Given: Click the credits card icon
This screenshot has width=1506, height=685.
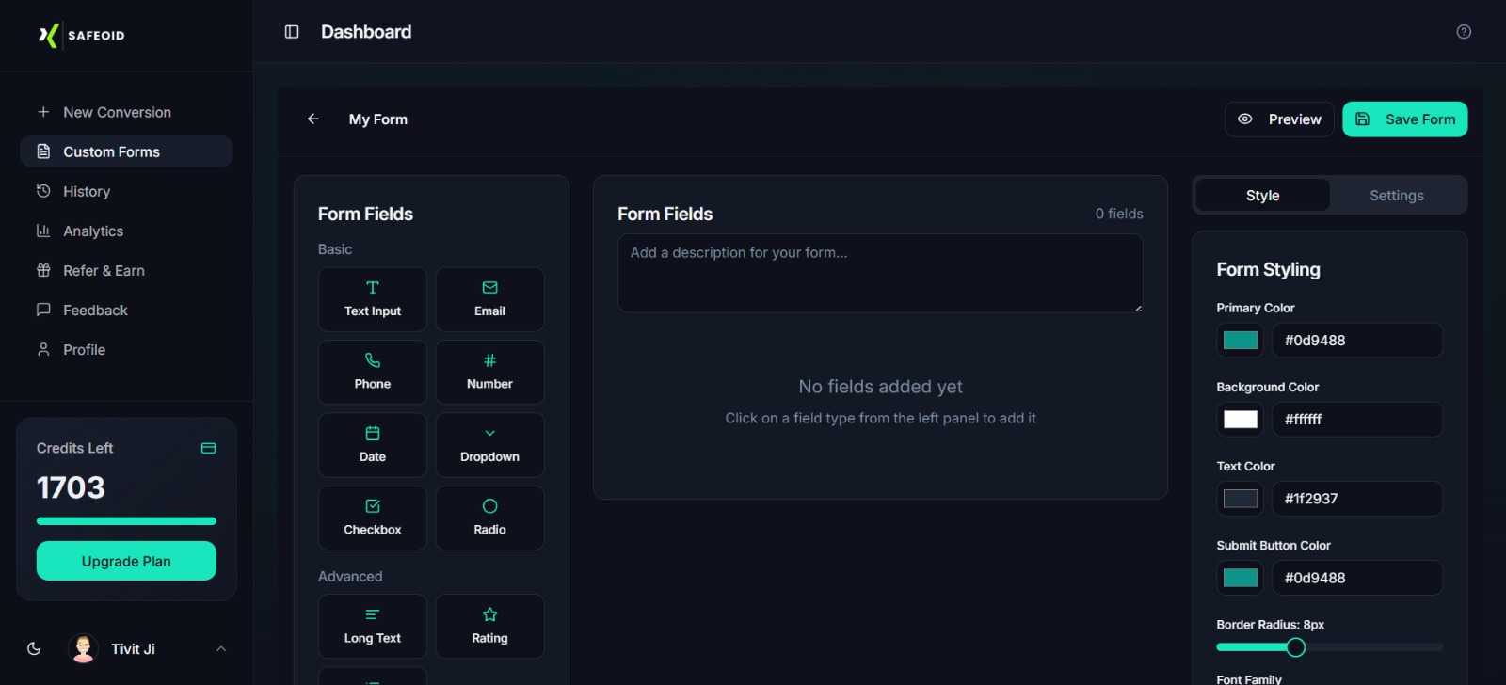Looking at the screenshot, I should [209, 448].
